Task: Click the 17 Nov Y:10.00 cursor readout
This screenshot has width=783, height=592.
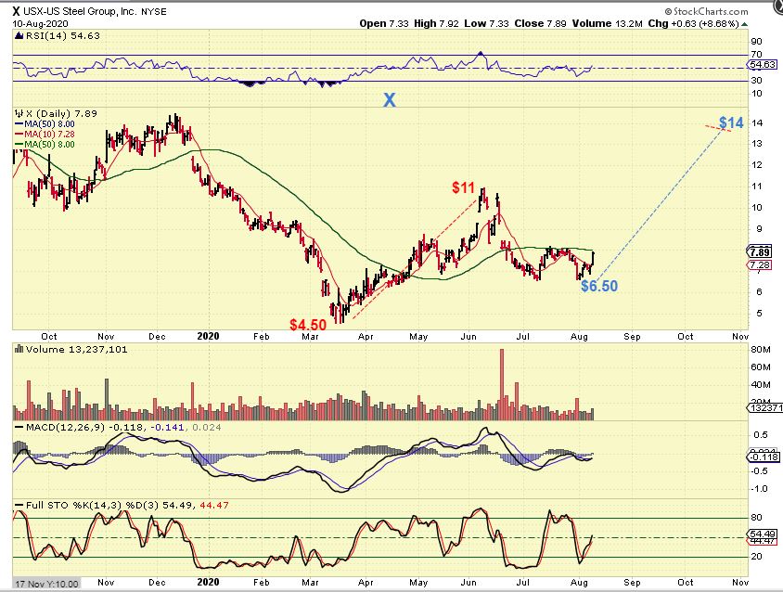Action: [46, 584]
